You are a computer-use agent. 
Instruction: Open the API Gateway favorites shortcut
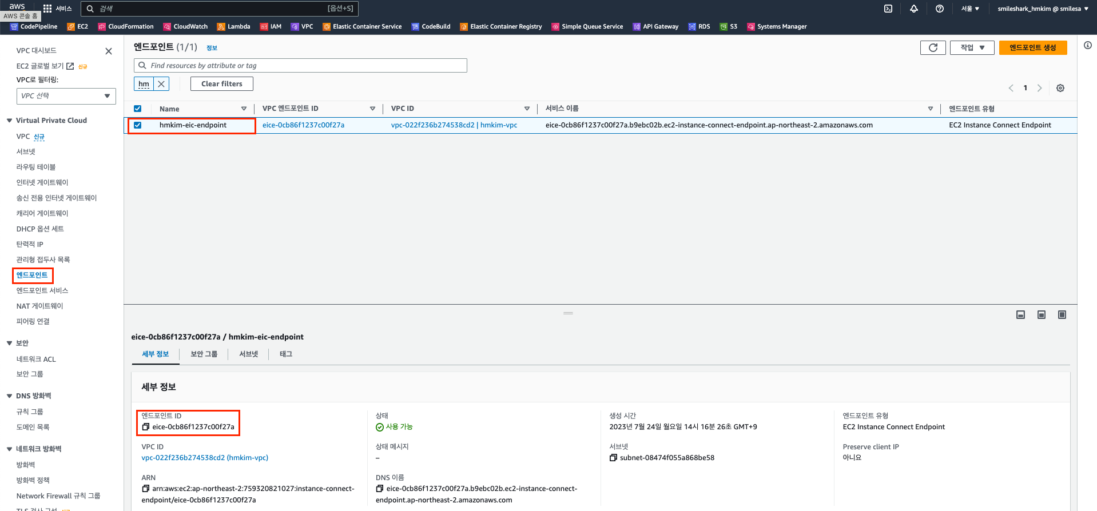(656, 26)
